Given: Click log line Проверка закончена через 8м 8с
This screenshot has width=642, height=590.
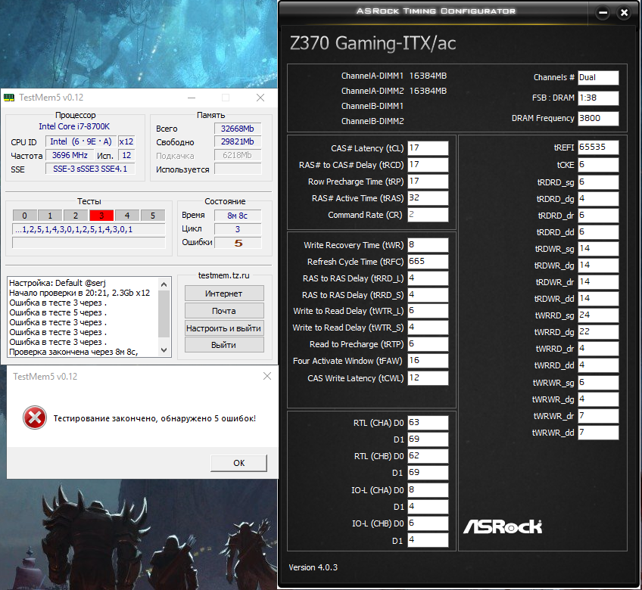Looking at the screenshot, I should 73,352.
